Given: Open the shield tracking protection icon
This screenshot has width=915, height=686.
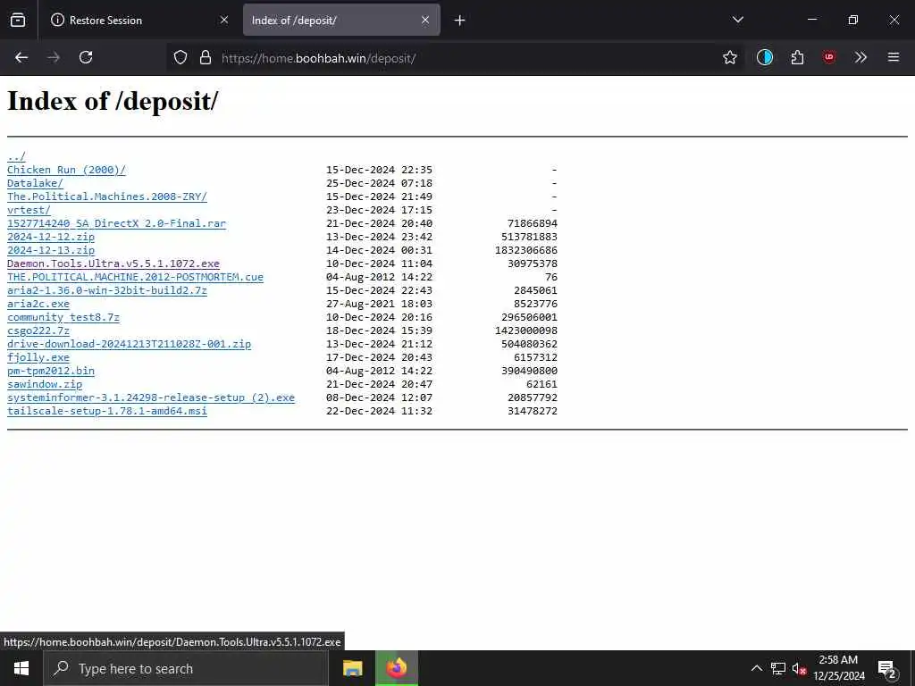Looking at the screenshot, I should point(180,57).
